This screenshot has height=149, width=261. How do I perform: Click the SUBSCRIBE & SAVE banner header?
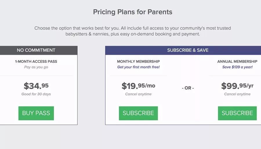pos(188,50)
